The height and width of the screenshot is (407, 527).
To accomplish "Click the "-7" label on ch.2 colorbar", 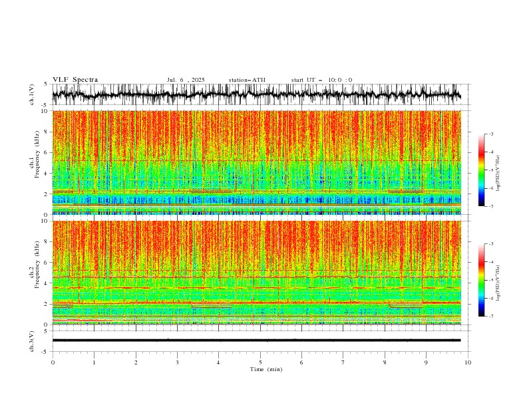I will 490,317.
